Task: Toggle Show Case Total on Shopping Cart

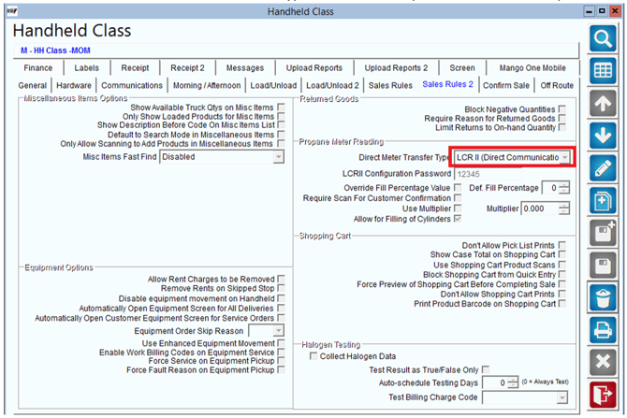Action: pyautogui.click(x=562, y=254)
